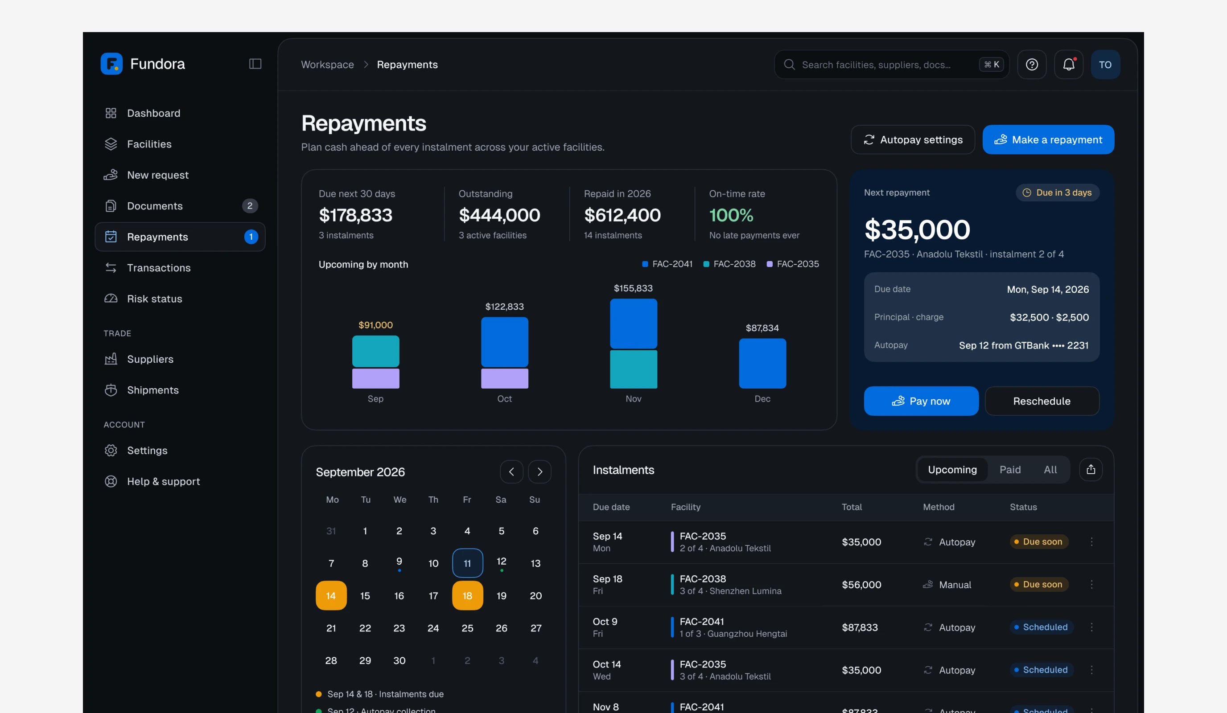Image resolution: width=1227 pixels, height=713 pixels.
Task: Go to Workspace breadcrumb link
Action: [x=327, y=65]
